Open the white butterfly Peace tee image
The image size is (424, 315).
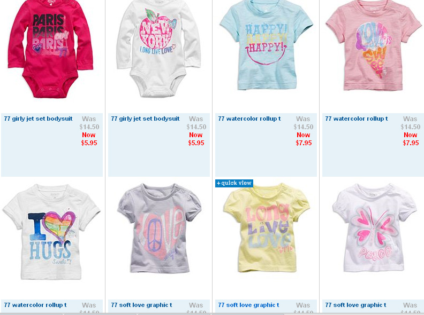374,228
